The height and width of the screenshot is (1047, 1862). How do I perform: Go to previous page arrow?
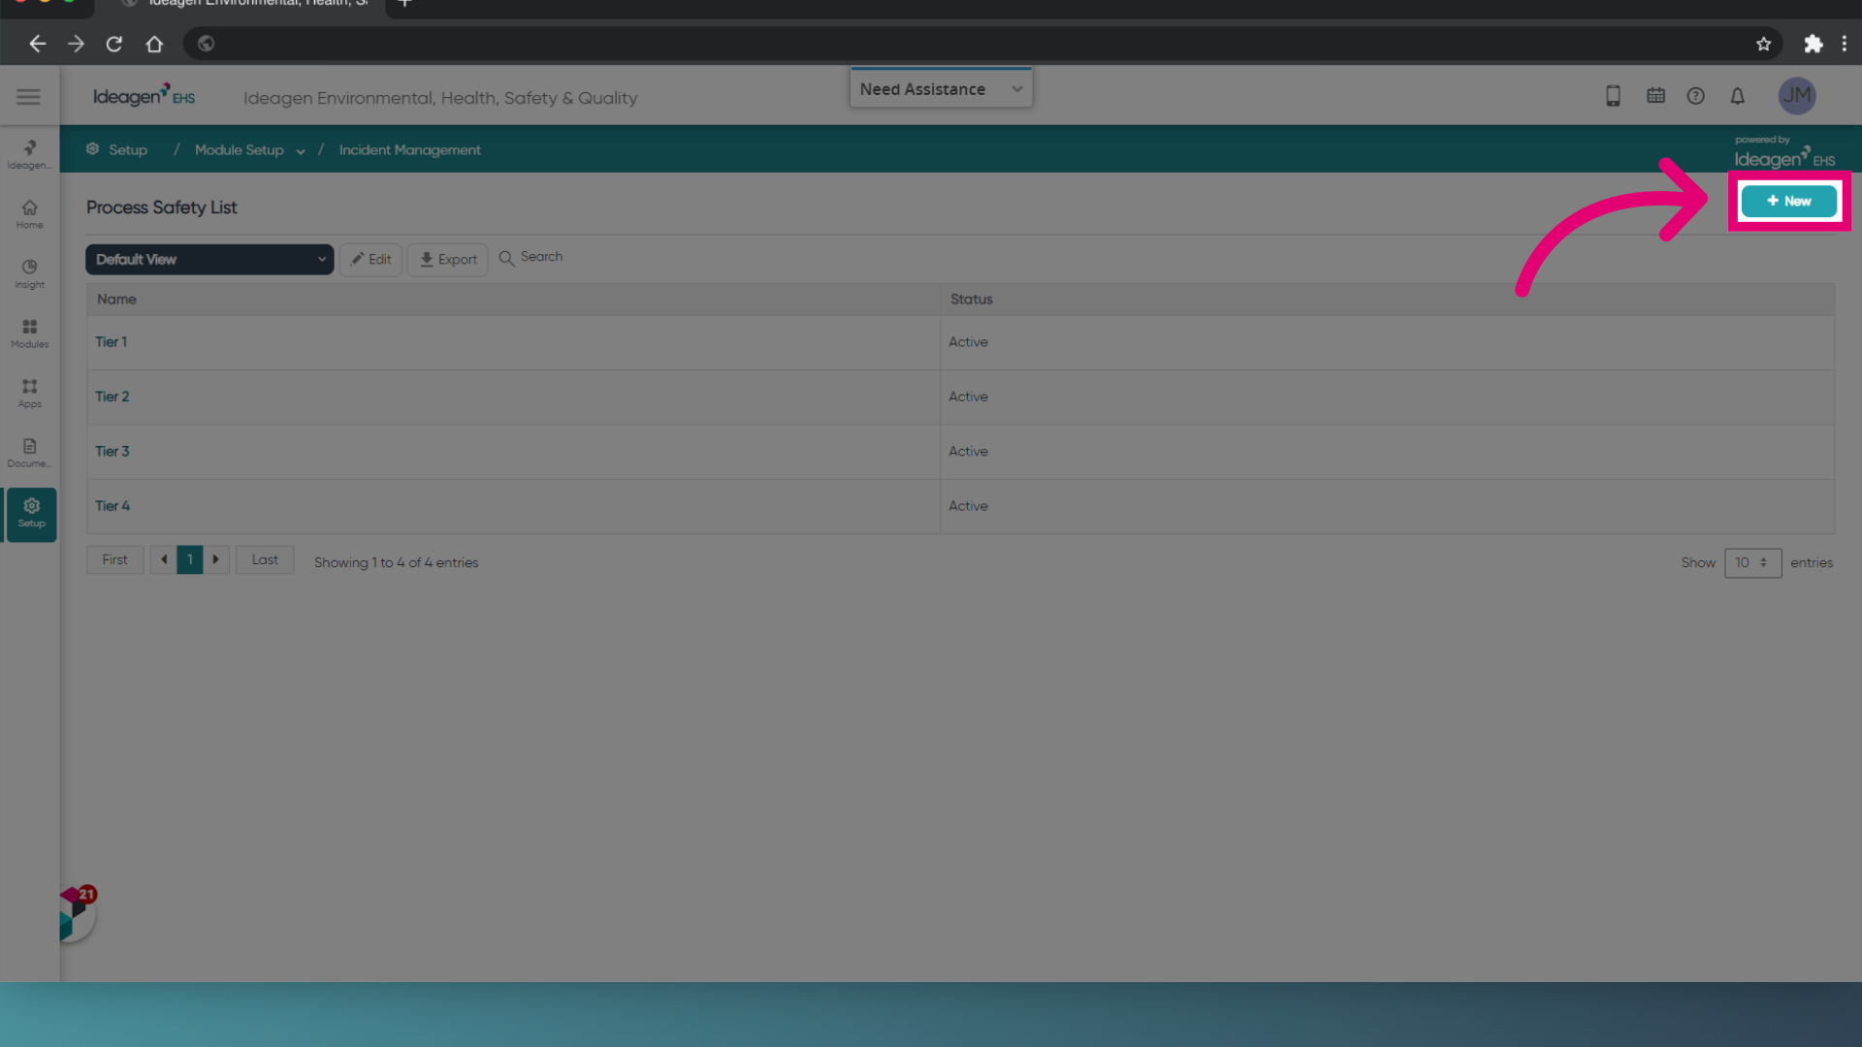point(163,559)
